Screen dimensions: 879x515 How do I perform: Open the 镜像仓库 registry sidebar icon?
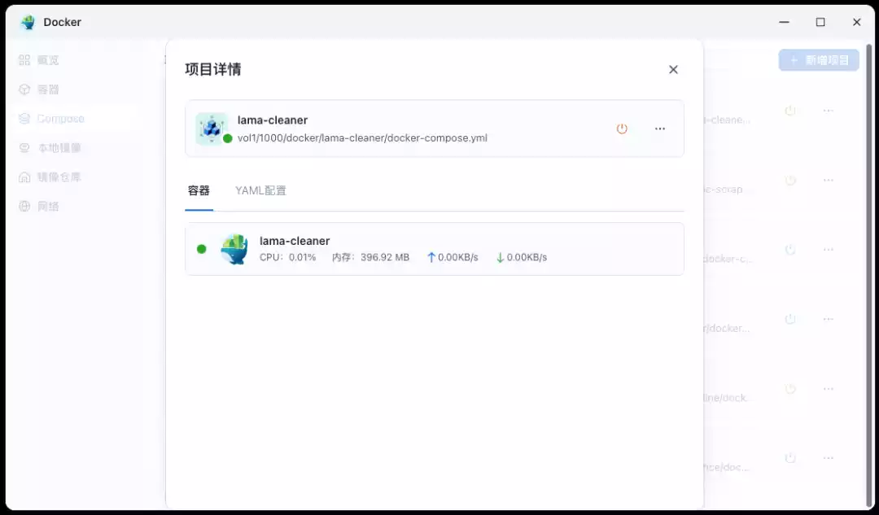[24, 177]
